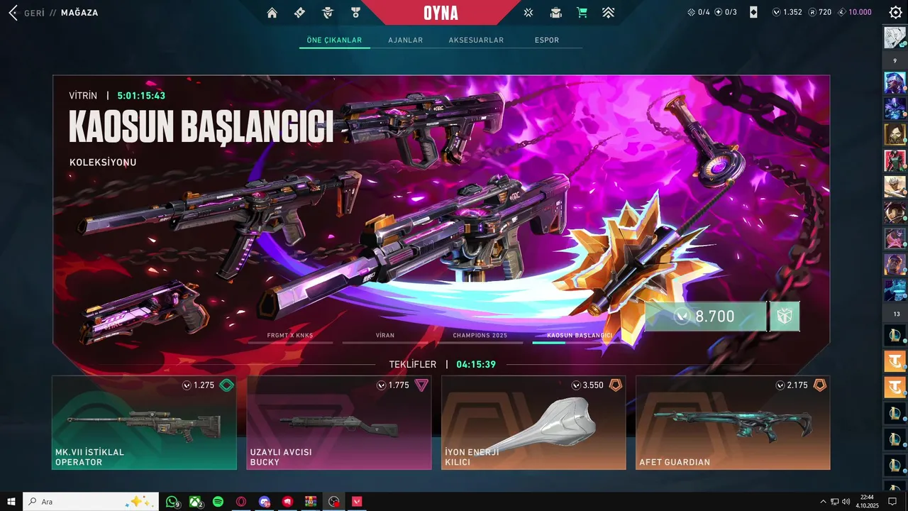Click the pink tier icon next to 1.775
The image size is (908, 511).
click(421, 385)
